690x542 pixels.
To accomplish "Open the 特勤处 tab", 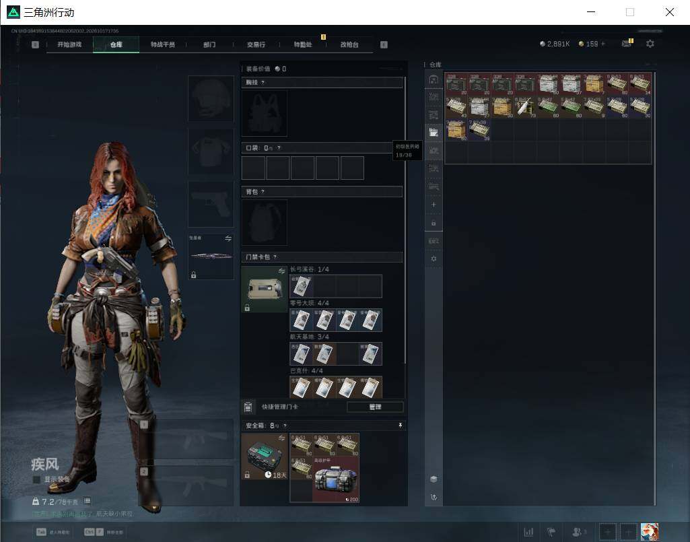I will (303, 44).
